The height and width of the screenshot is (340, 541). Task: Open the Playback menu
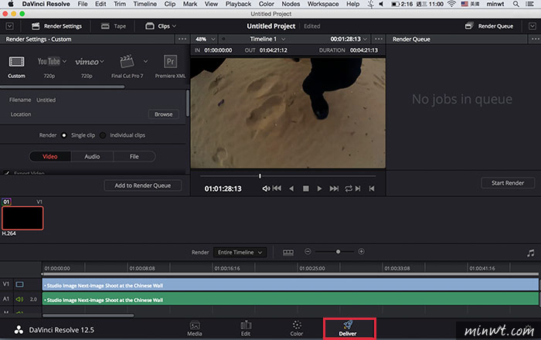click(x=238, y=4)
